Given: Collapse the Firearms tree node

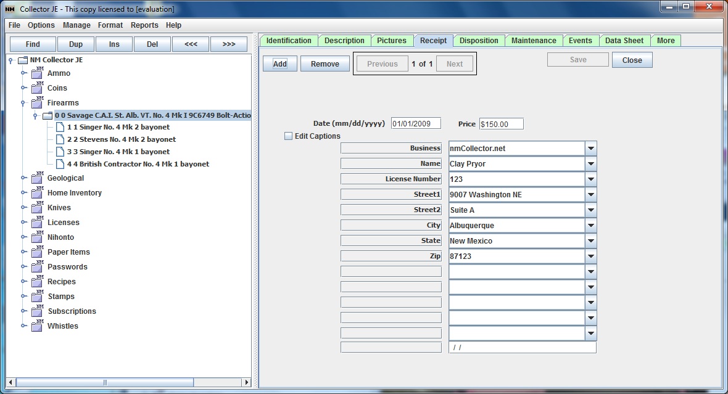Looking at the screenshot, I should [23, 103].
